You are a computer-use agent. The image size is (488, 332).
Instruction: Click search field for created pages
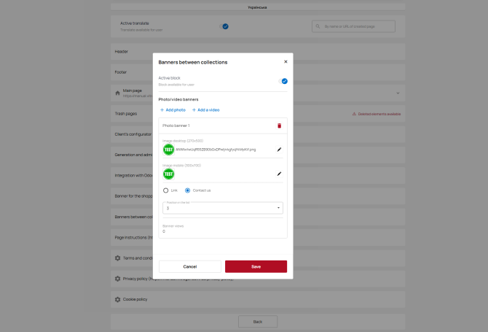[353, 26]
